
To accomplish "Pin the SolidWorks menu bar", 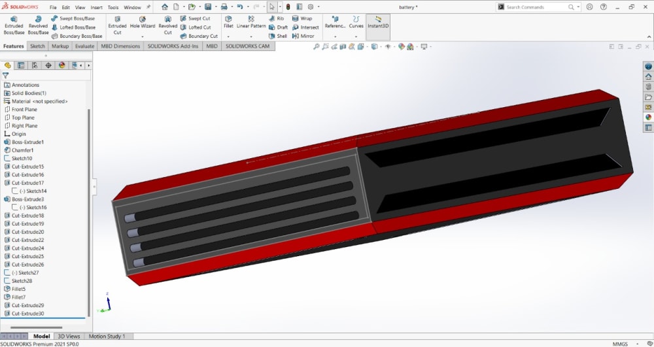I will point(148,7).
